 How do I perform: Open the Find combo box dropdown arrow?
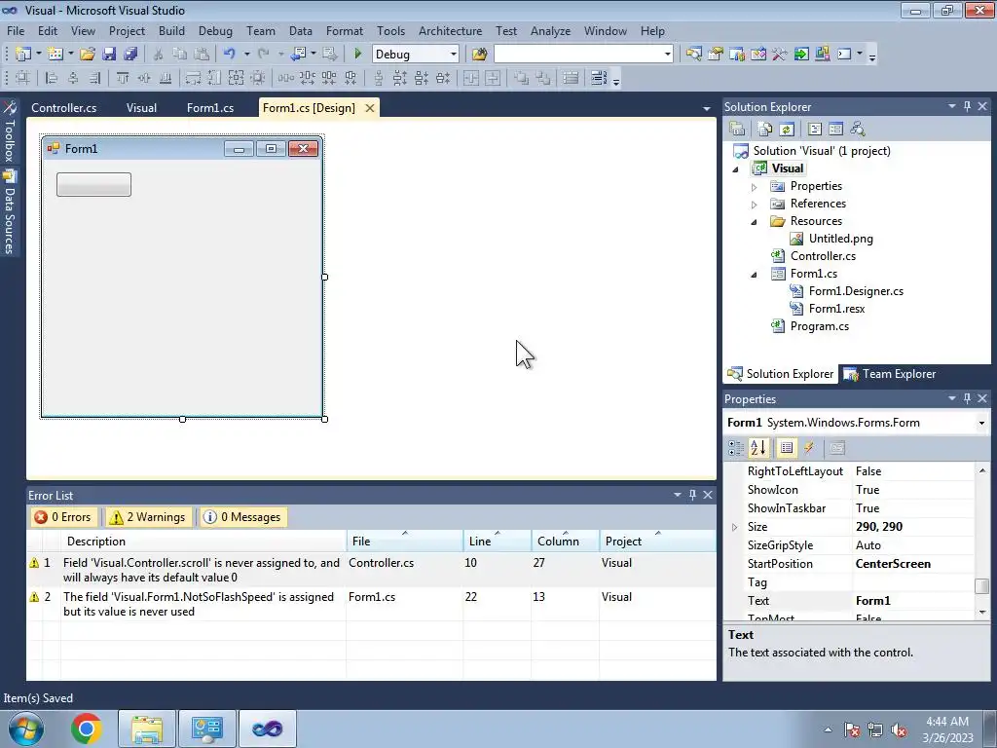[x=667, y=55]
